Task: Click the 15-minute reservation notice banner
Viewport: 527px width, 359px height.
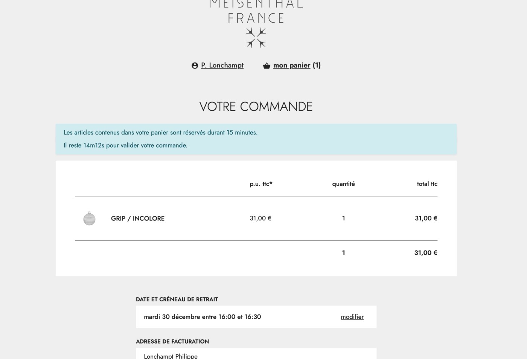Action: [x=256, y=139]
